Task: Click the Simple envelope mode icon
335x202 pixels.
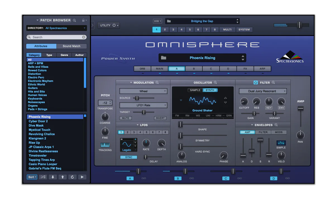Action: (281, 143)
